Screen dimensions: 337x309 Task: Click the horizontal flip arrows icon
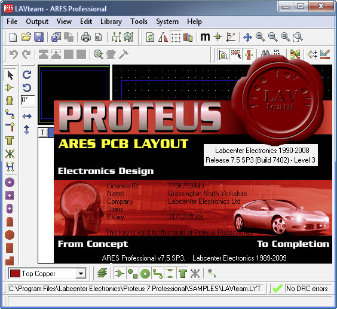(27, 117)
